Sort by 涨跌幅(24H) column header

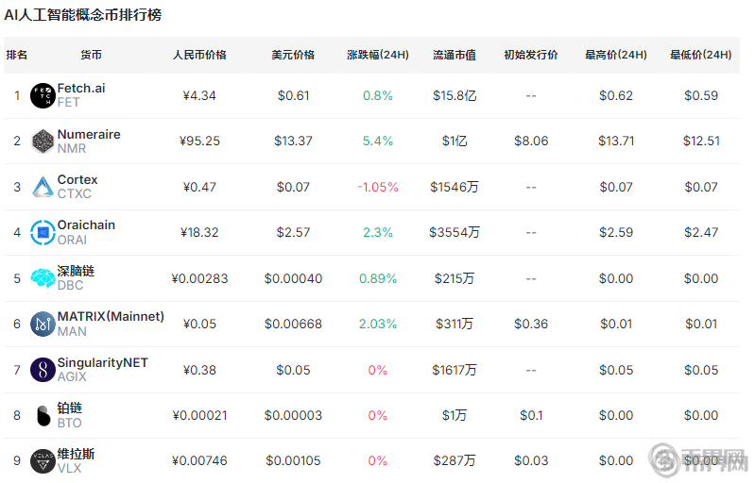(x=377, y=55)
